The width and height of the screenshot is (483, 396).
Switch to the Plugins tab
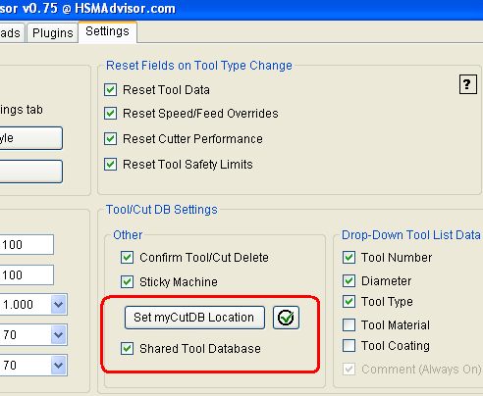pyautogui.click(x=53, y=33)
